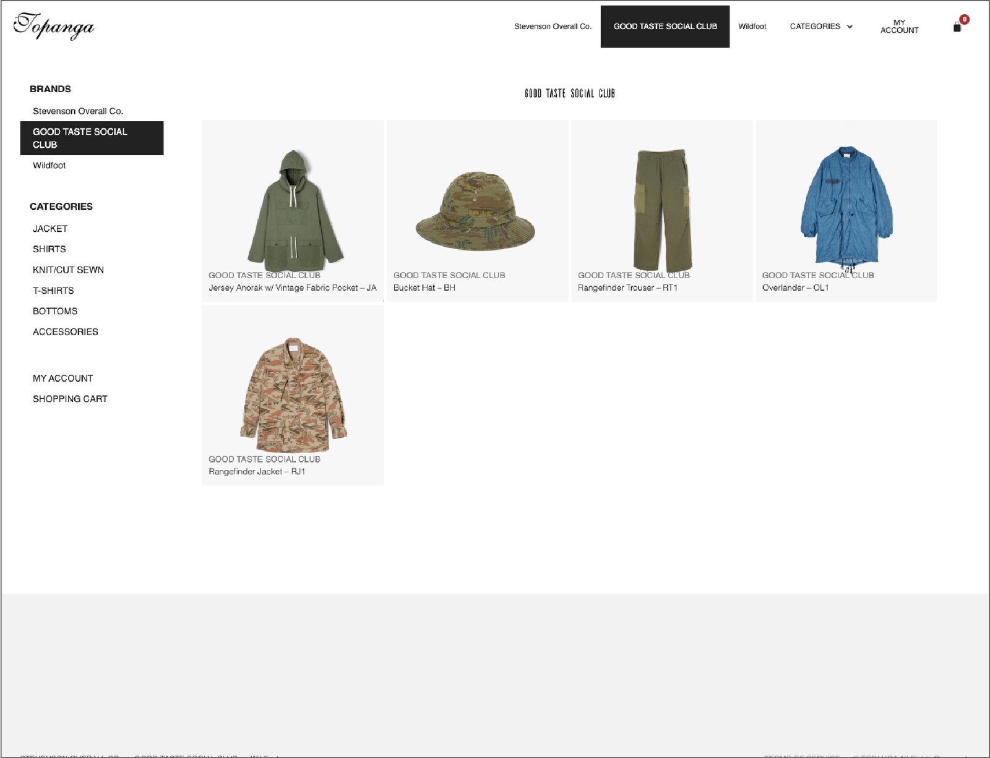The width and height of the screenshot is (990, 758).
Task: Click the Topanga logo
Action: (54, 26)
